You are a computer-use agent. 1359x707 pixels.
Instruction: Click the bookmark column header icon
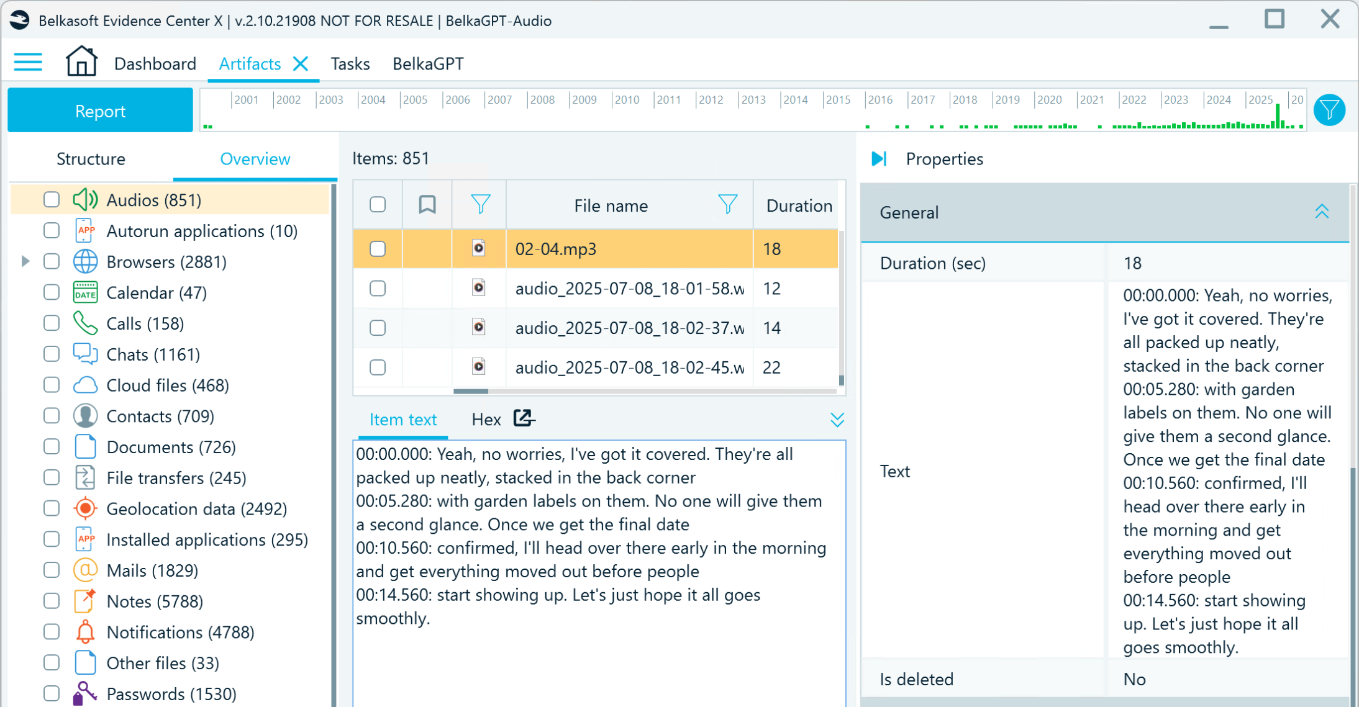(x=427, y=205)
